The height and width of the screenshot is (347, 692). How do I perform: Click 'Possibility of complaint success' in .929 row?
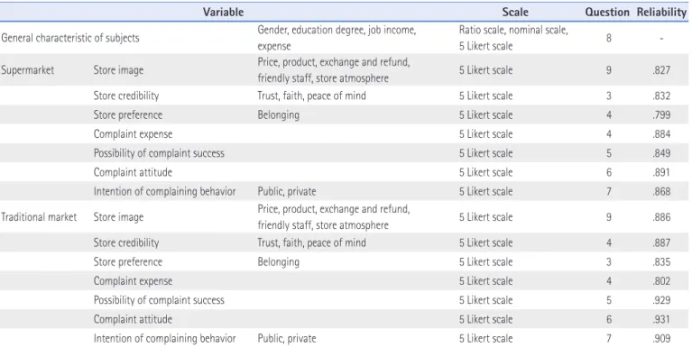pyautogui.click(x=159, y=300)
